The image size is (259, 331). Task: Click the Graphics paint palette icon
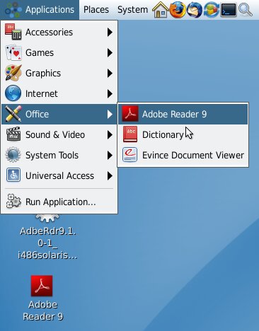coord(13,73)
